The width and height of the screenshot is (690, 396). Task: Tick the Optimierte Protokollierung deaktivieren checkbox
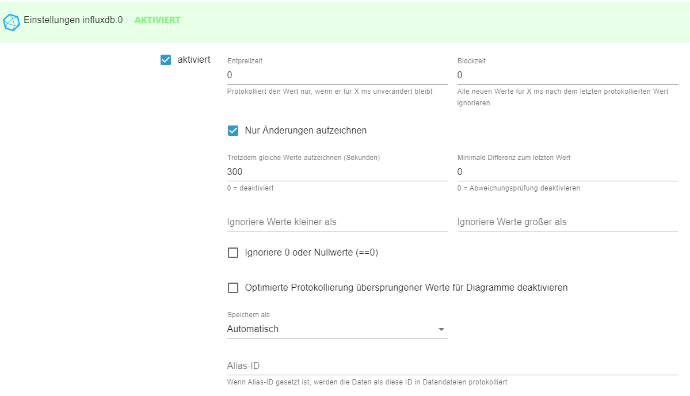(x=233, y=288)
